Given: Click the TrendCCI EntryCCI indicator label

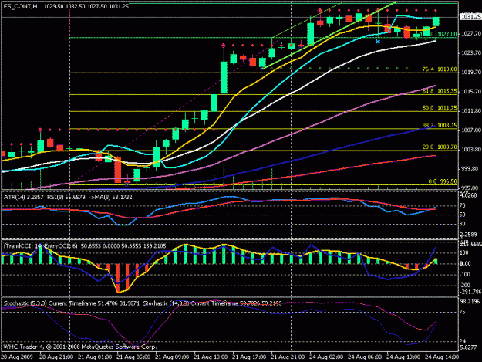Looking at the screenshot, I should pyautogui.click(x=85, y=245).
